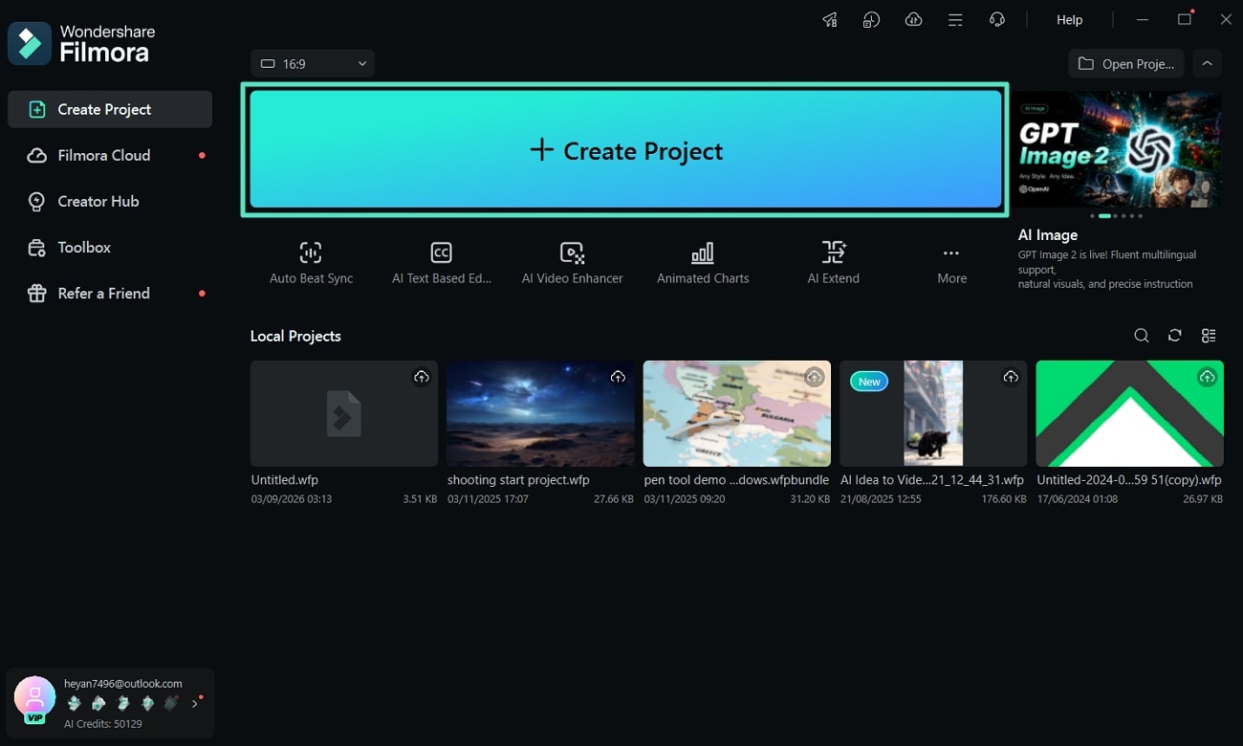
Task: Open Creator Hub from the sidebar
Action: (x=110, y=201)
